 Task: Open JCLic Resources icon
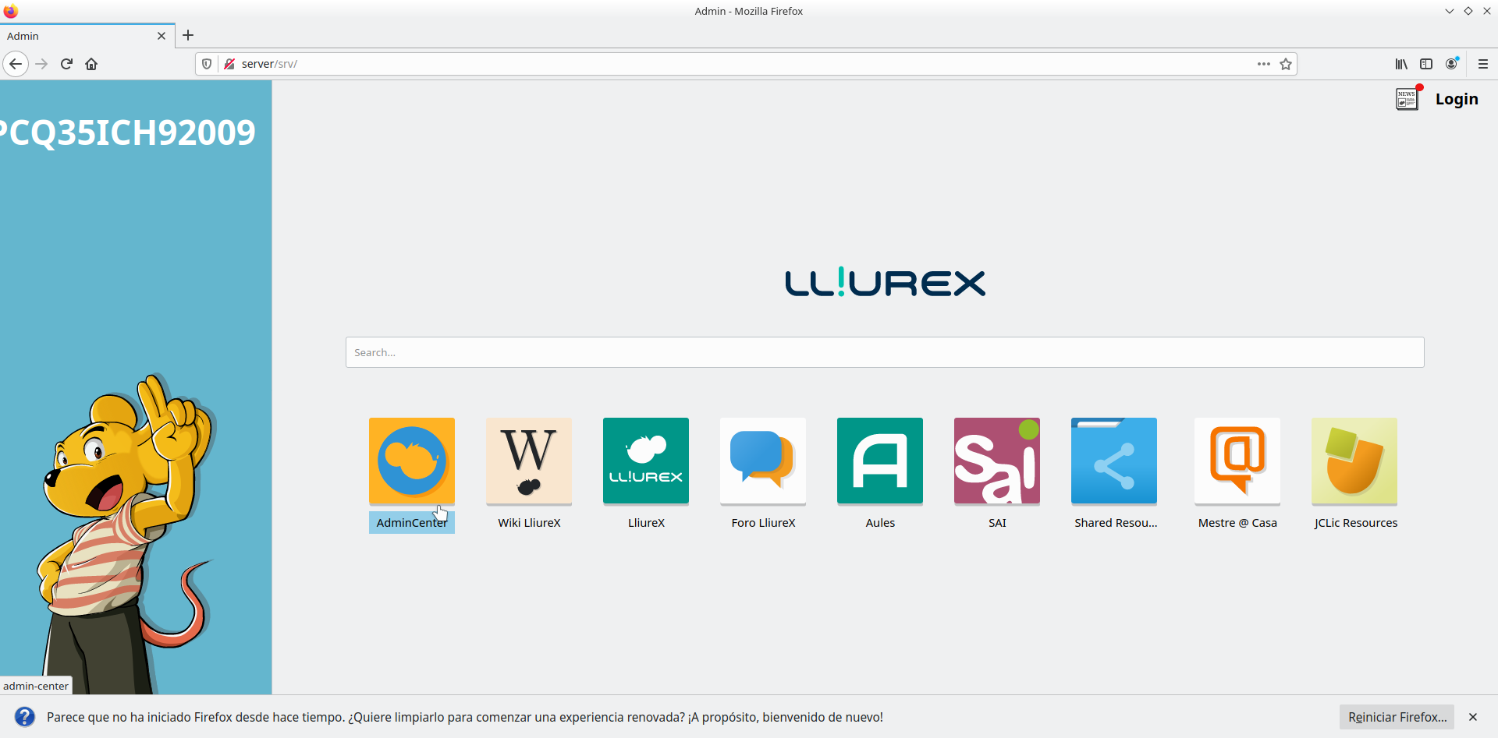point(1354,461)
